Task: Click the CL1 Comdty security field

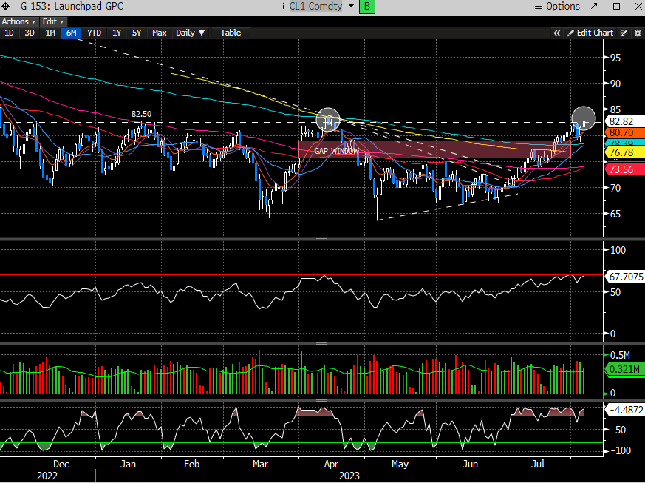Action: [x=315, y=6]
